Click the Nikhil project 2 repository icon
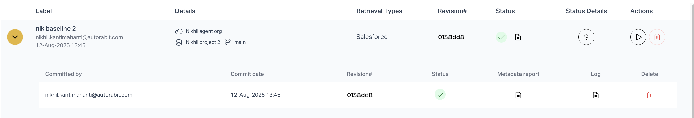Viewport: 694px width, 118px height. pyautogui.click(x=179, y=42)
